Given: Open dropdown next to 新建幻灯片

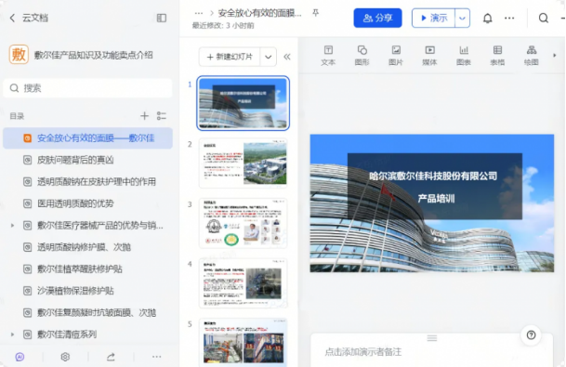Looking at the screenshot, I should pos(269,57).
